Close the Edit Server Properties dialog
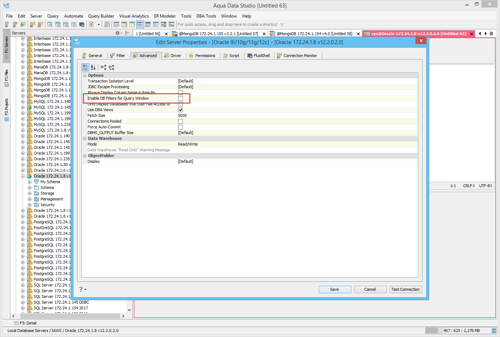Image resolution: width=500 pixels, height=337 pixels. coord(421,41)
